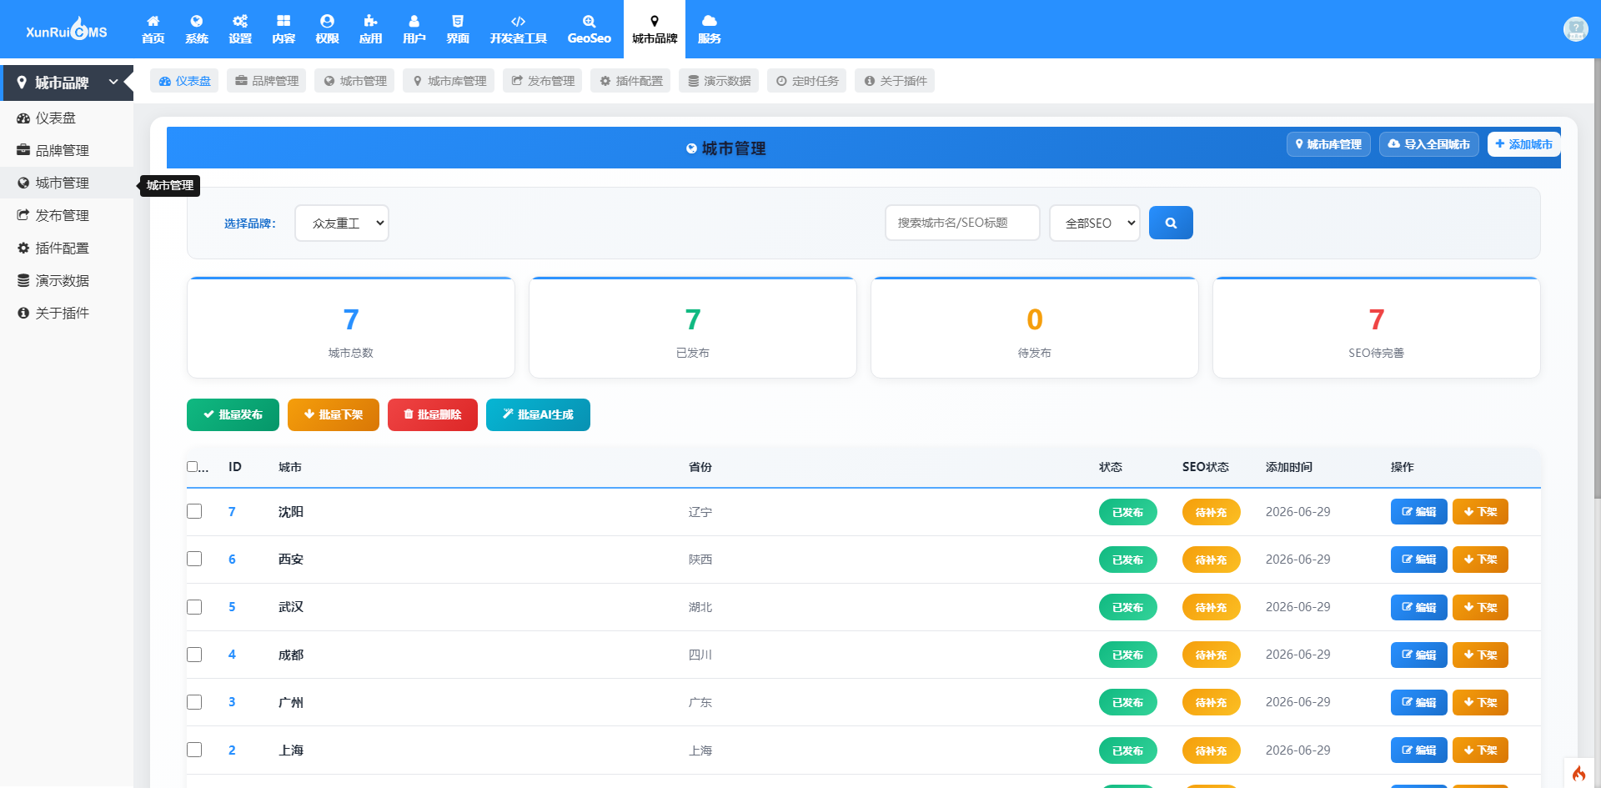Click the 待补充 SEO badge for 广州
This screenshot has width=1601, height=793.
coord(1211,702)
